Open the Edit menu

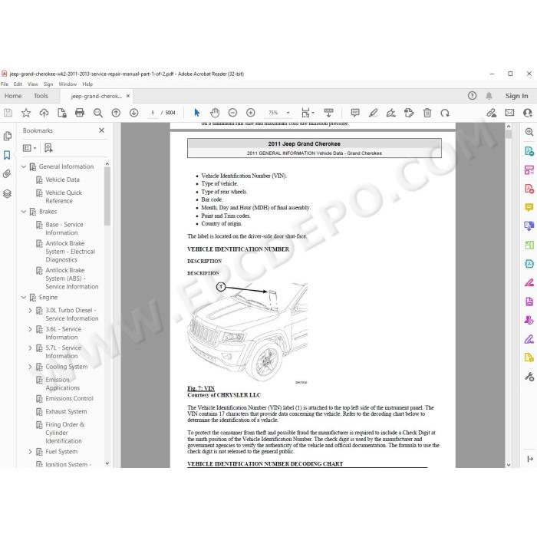(x=18, y=84)
